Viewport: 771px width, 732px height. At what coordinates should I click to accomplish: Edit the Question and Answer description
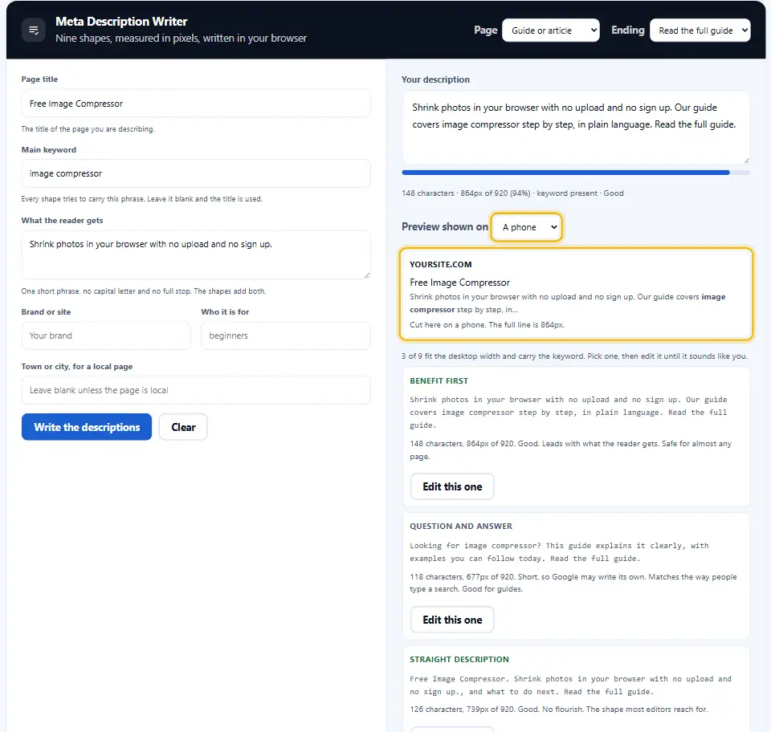(x=452, y=620)
